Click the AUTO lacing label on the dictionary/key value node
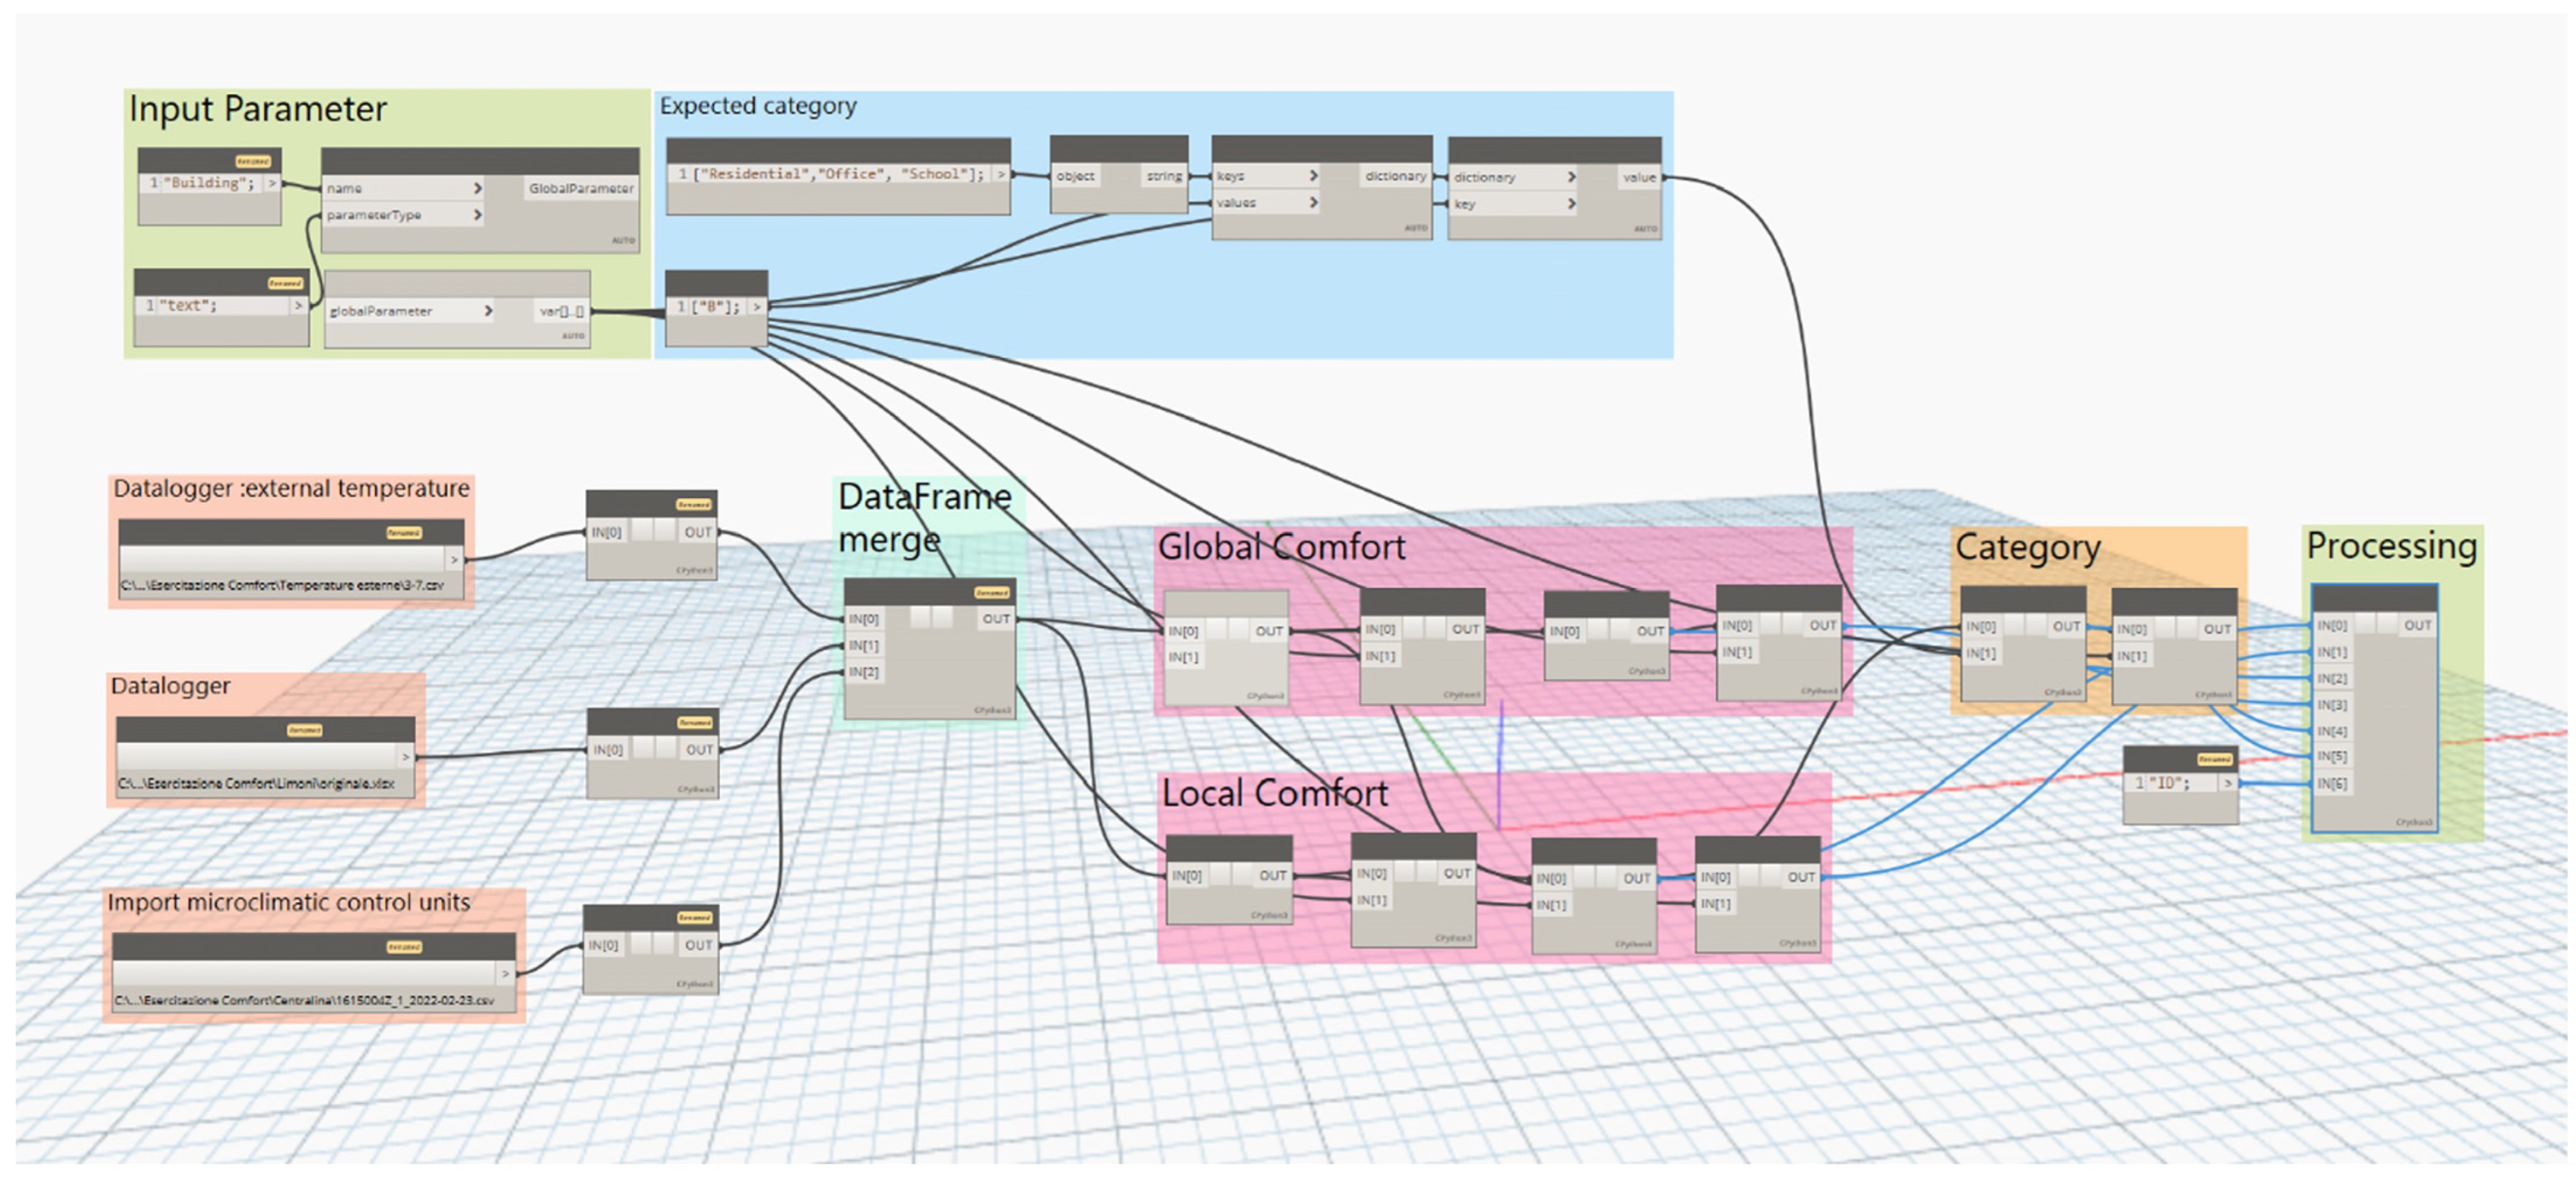This screenshot has height=1184, width=2576. click(1645, 229)
